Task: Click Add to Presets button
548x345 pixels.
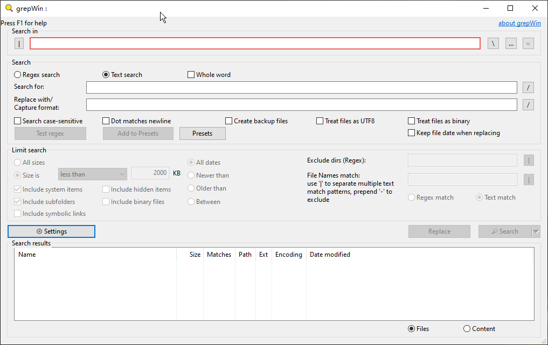Action: click(x=138, y=133)
